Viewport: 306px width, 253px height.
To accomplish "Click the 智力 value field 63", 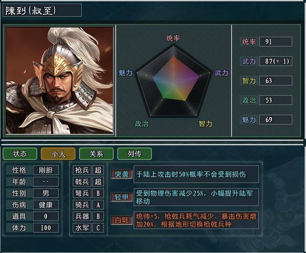I will pyautogui.click(x=275, y=81).
